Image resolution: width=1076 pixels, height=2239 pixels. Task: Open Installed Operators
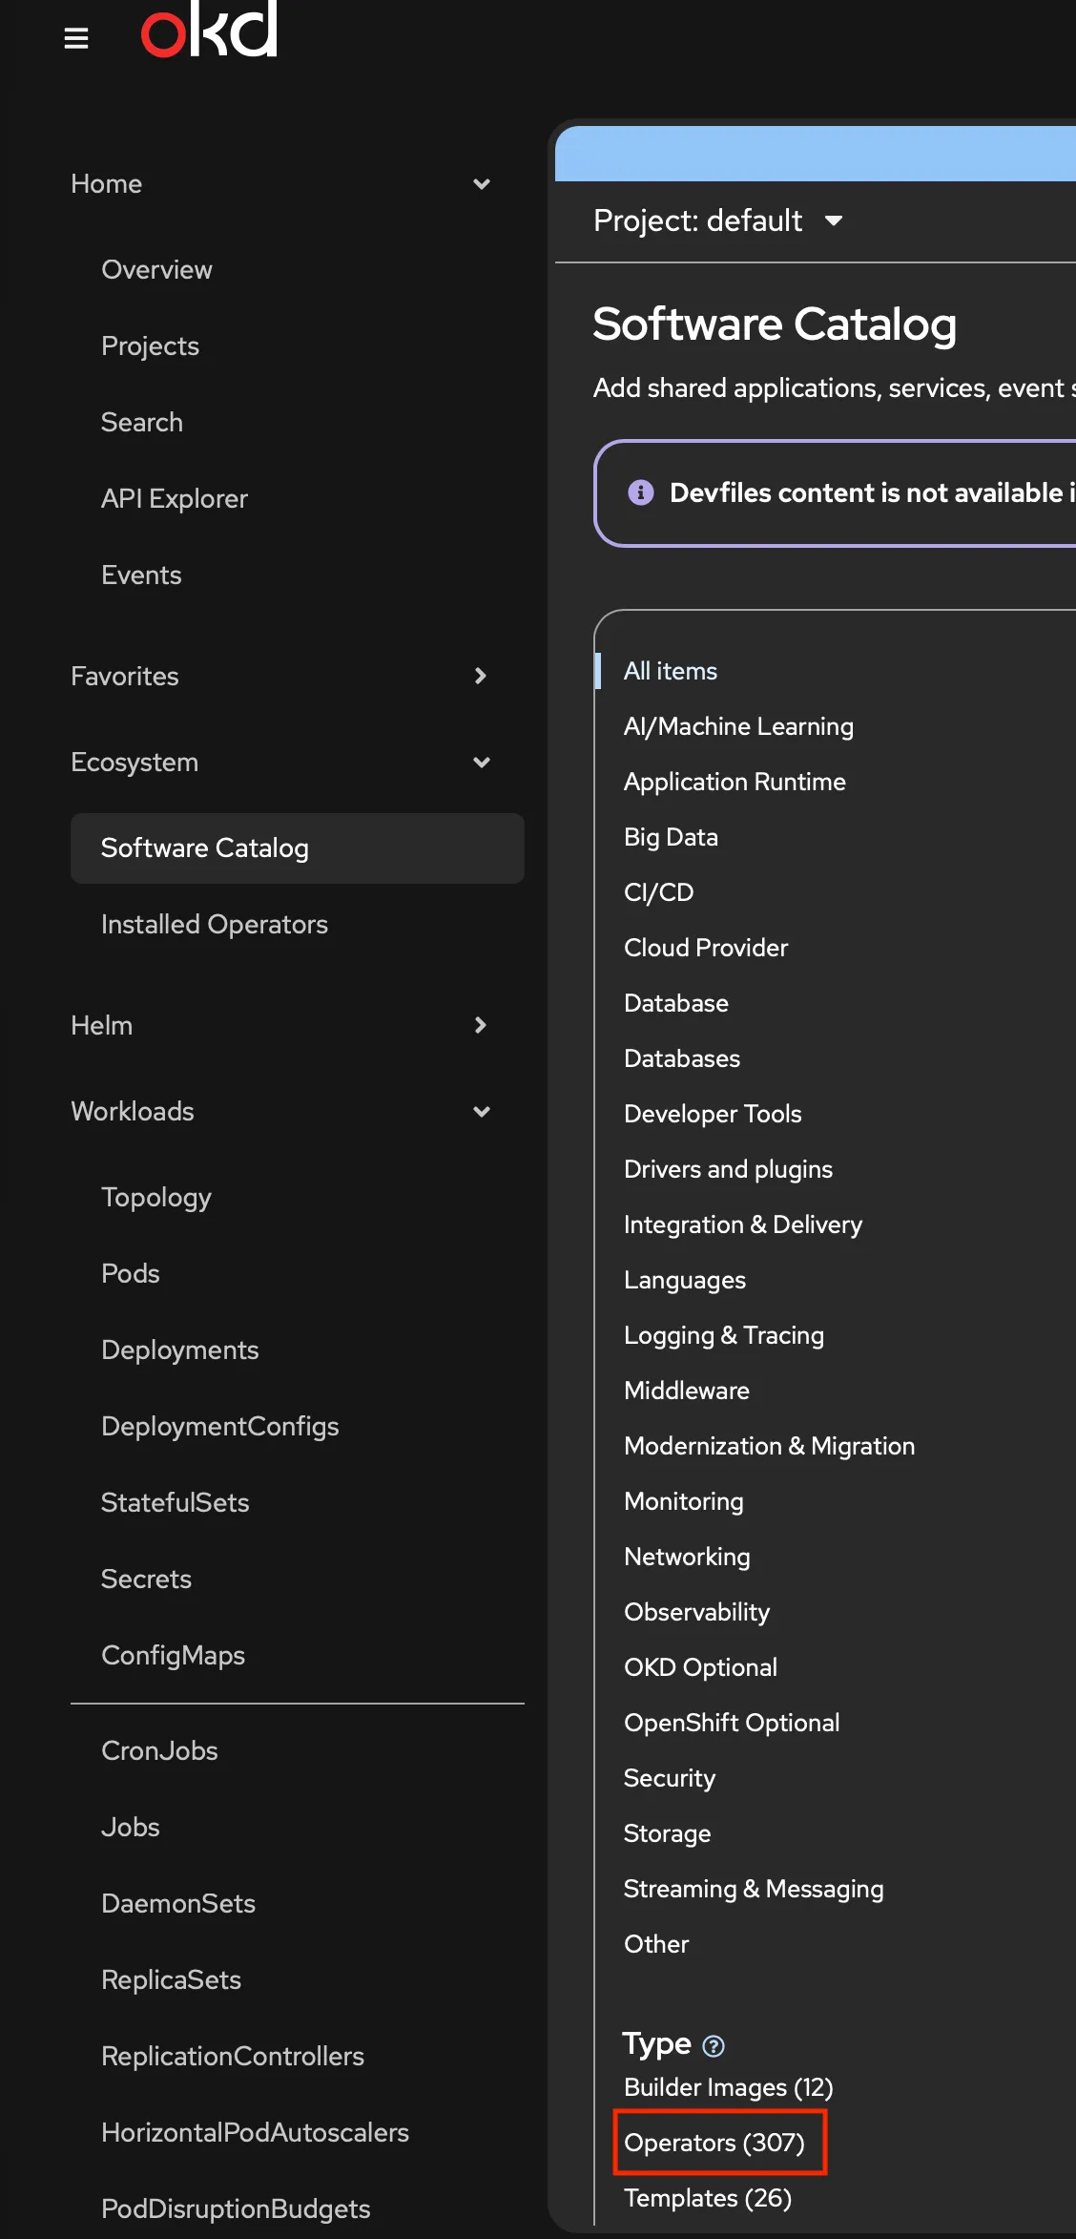[214, 924]
